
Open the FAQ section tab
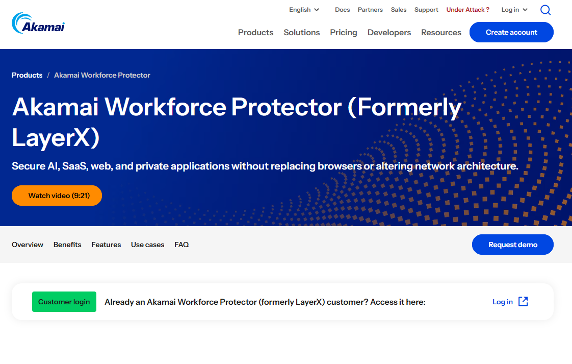click(x=181, y=245)
